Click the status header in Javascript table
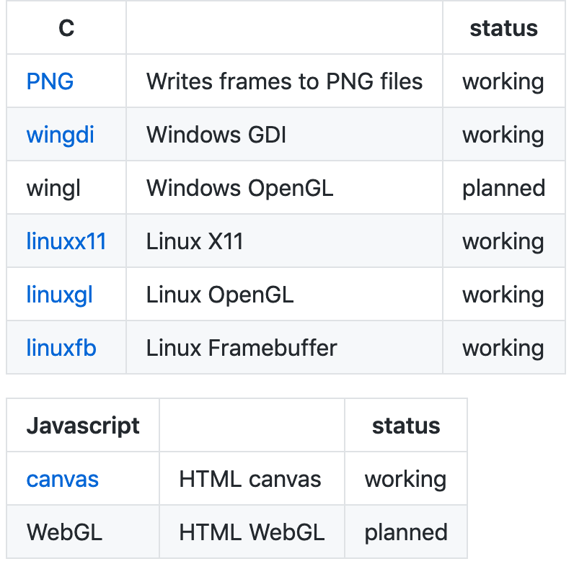The height and width of the screenshot is (569, 574). pos(406,425)
